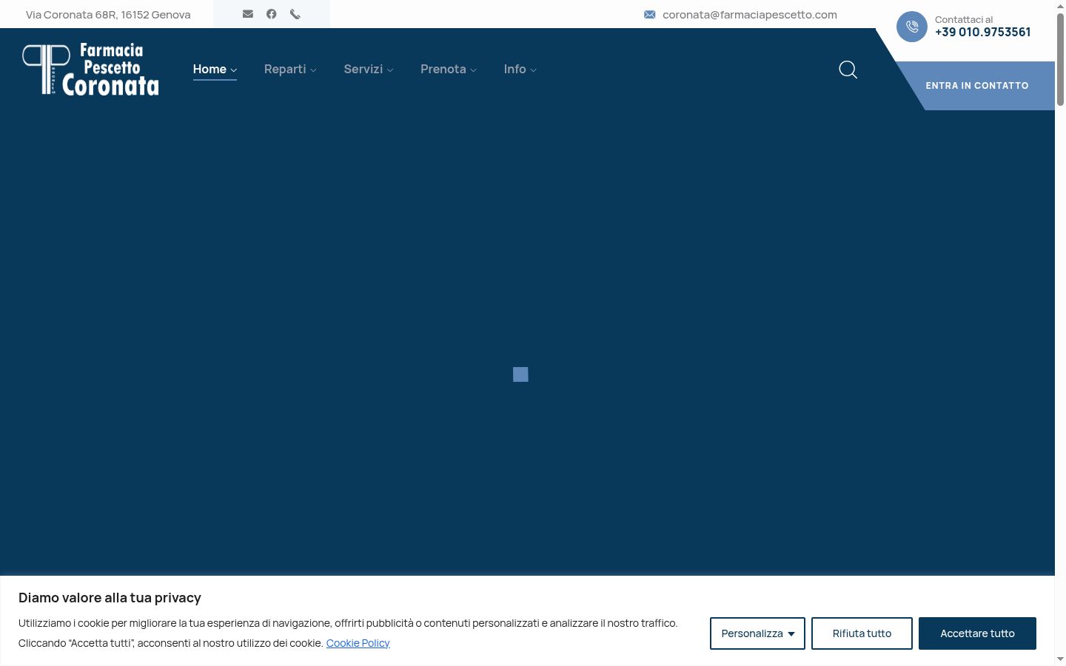
Task: Open the Servizi dropdown menu
Action: (369, 69)
